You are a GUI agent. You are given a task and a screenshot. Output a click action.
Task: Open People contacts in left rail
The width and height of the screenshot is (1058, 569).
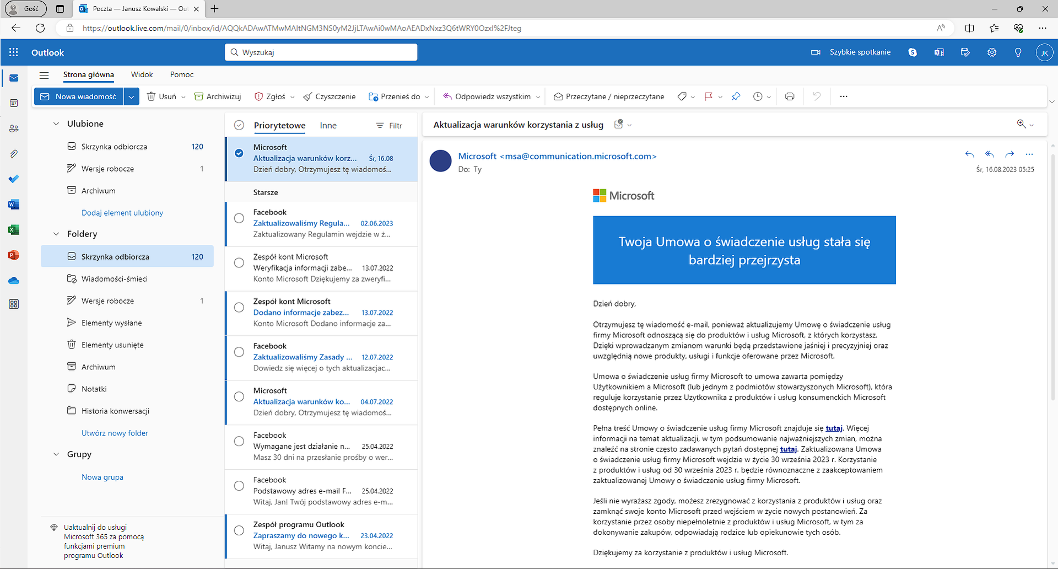click(14, 128)
